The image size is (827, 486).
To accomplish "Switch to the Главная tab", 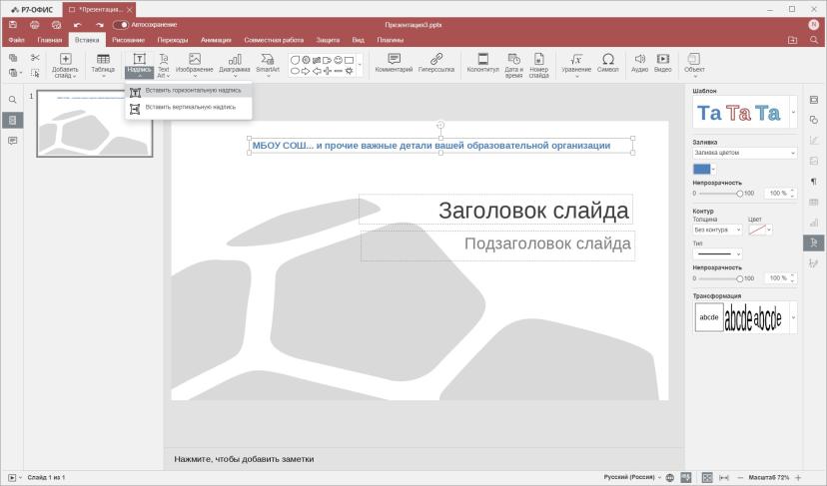I will tap(50, 40).
